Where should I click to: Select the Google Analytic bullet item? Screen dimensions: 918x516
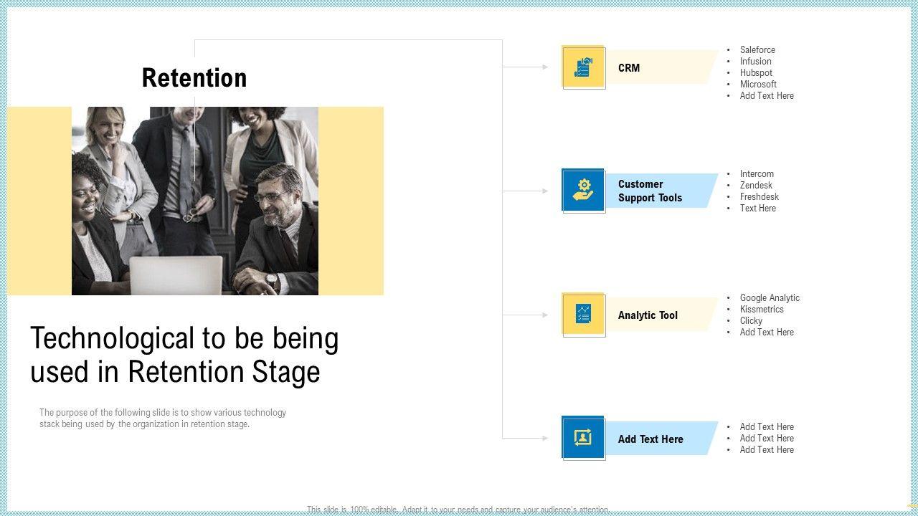770,297
